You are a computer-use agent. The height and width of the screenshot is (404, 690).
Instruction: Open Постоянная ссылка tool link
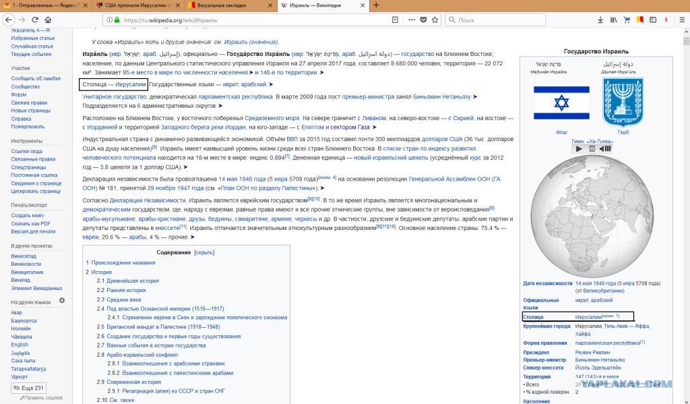[34, 175]
